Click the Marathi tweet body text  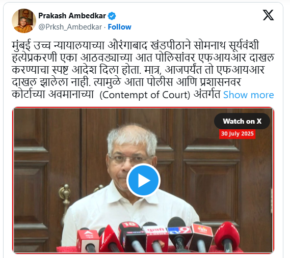click(x=143, y=70)
